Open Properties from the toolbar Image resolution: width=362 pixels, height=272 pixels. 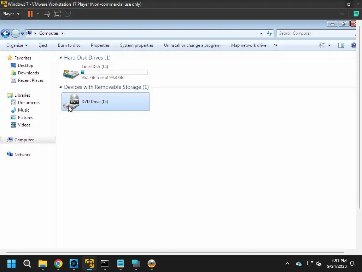tap(100, 45)
